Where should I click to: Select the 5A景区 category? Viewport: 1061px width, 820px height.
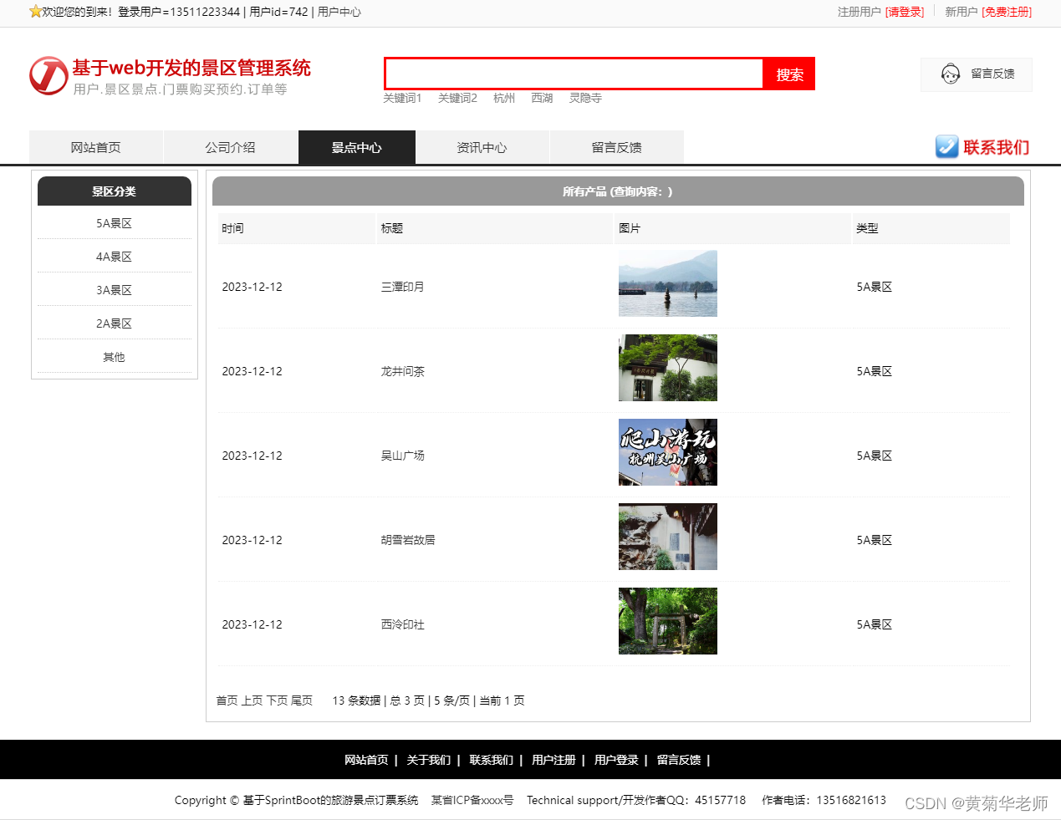pos(114,223)
